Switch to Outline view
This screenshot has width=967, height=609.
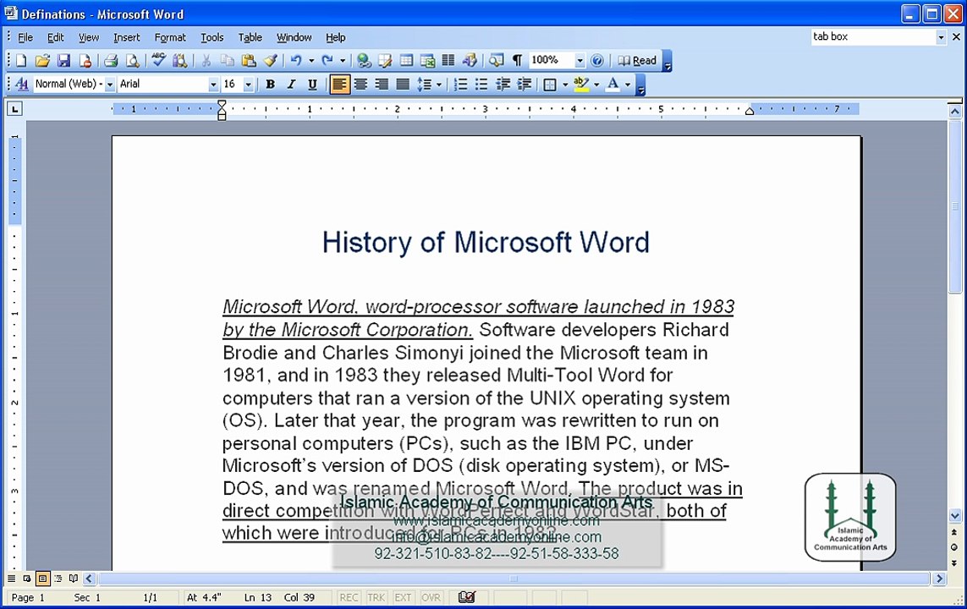(x=58, y=579)
